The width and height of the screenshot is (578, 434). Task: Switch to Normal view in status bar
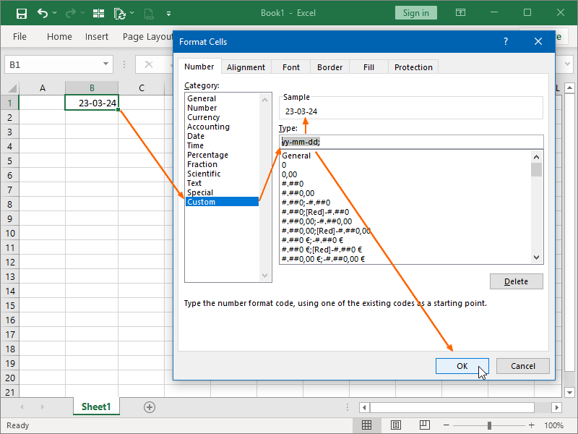[x=367, y=425]
